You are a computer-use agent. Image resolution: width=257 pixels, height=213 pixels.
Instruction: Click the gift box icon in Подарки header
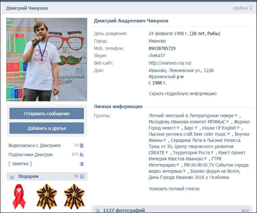[82, 176]
